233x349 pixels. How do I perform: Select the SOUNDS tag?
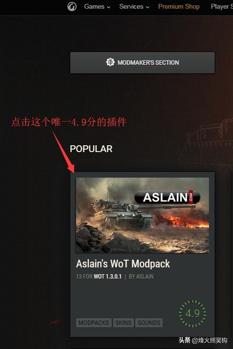(x=149, y=322)
